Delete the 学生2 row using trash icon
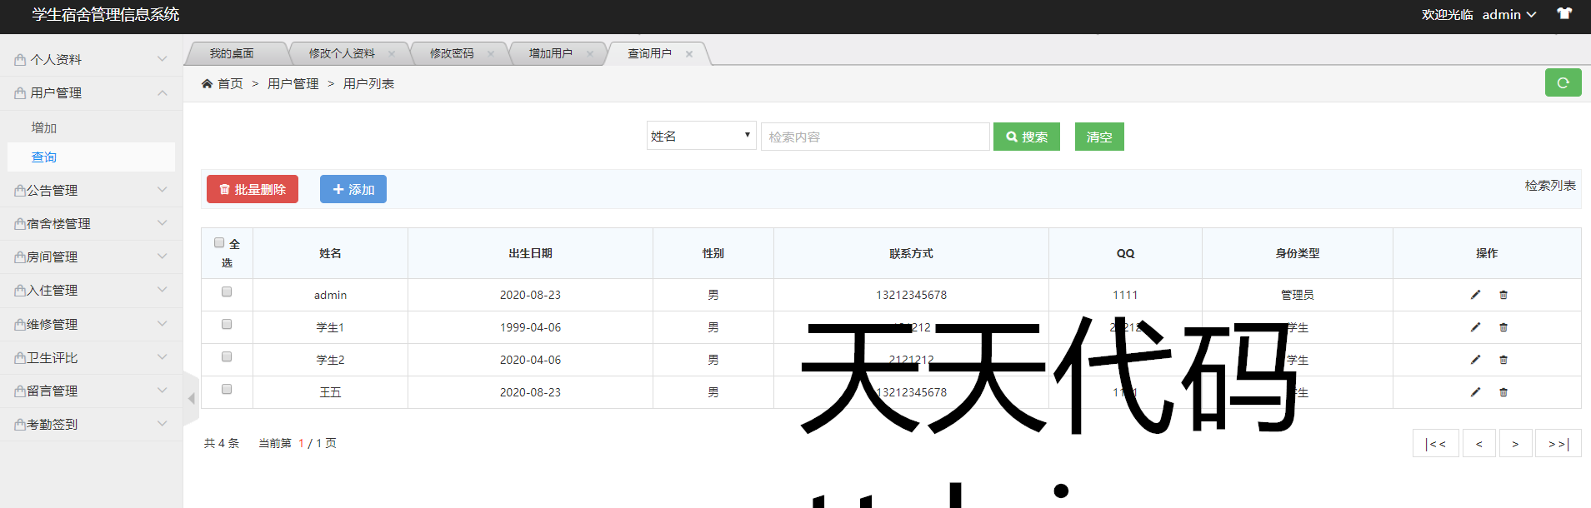The image size is (1591, 508). click(x=1503, y=360)
